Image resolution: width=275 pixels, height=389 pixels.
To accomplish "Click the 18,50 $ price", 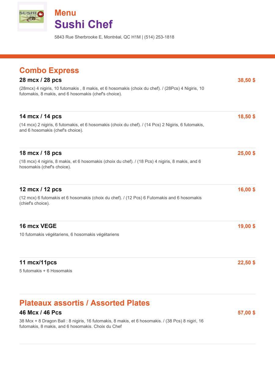I will pos(246,116).
